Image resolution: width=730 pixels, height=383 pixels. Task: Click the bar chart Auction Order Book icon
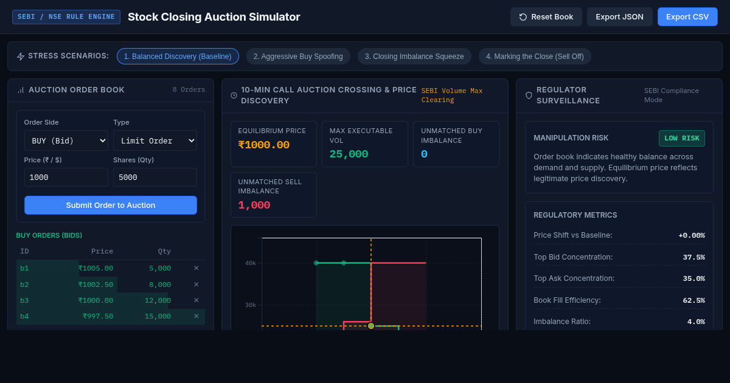[21, 90]
